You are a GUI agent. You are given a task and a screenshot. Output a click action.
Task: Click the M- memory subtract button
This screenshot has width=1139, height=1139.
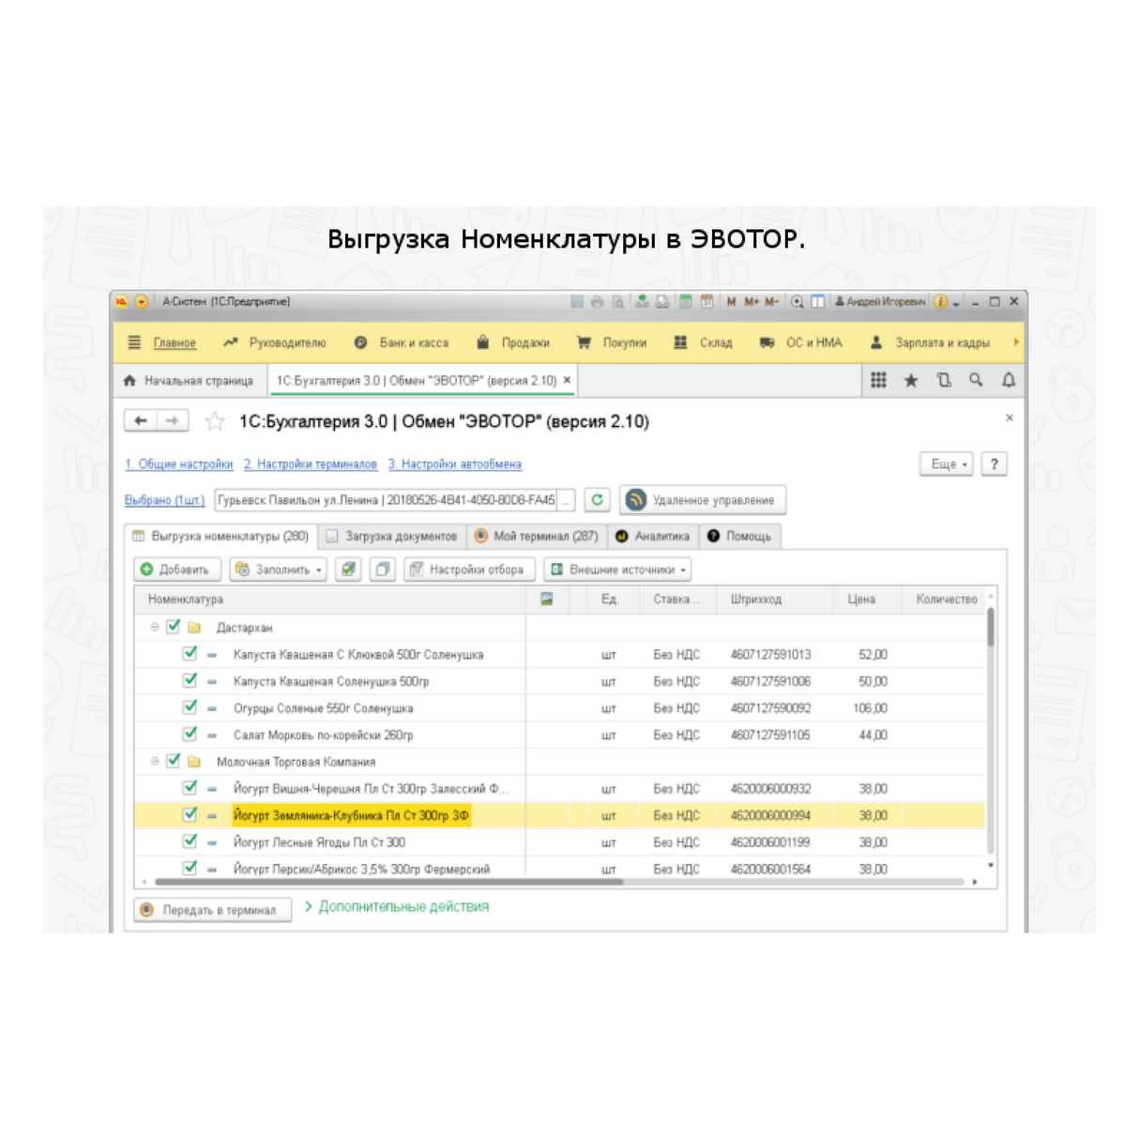pyautogui.click(x=772, y=302)
